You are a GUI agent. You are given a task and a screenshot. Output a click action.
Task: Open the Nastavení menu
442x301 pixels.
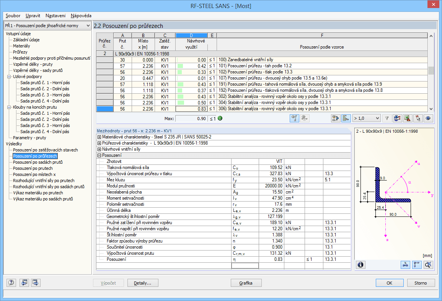(x=55, y=16)
